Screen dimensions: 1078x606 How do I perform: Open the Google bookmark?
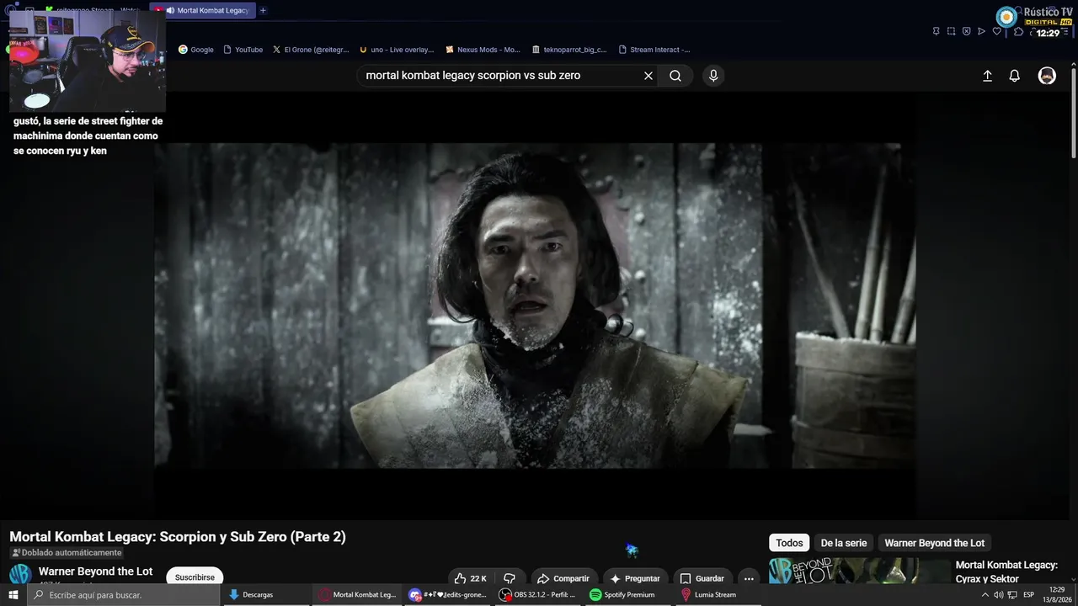coord(196,50)
